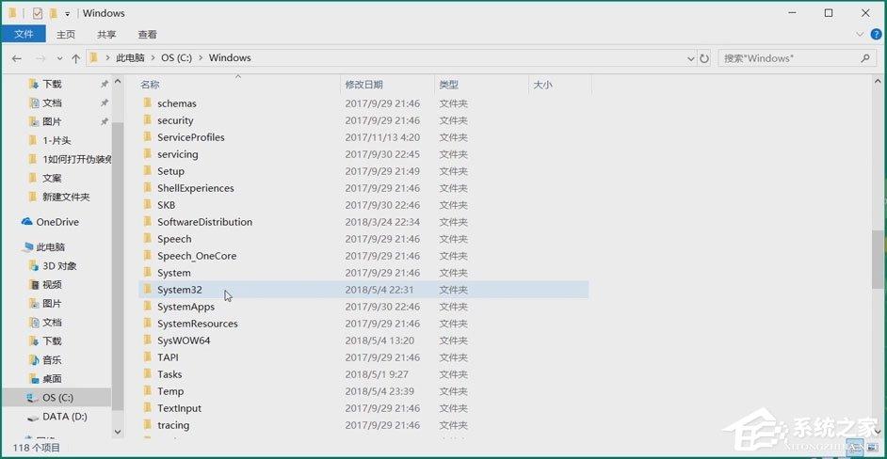Switch to the 共享 ribbon tab
The image size is (887, 459).
pyautogui.click(x=106, y=35)
